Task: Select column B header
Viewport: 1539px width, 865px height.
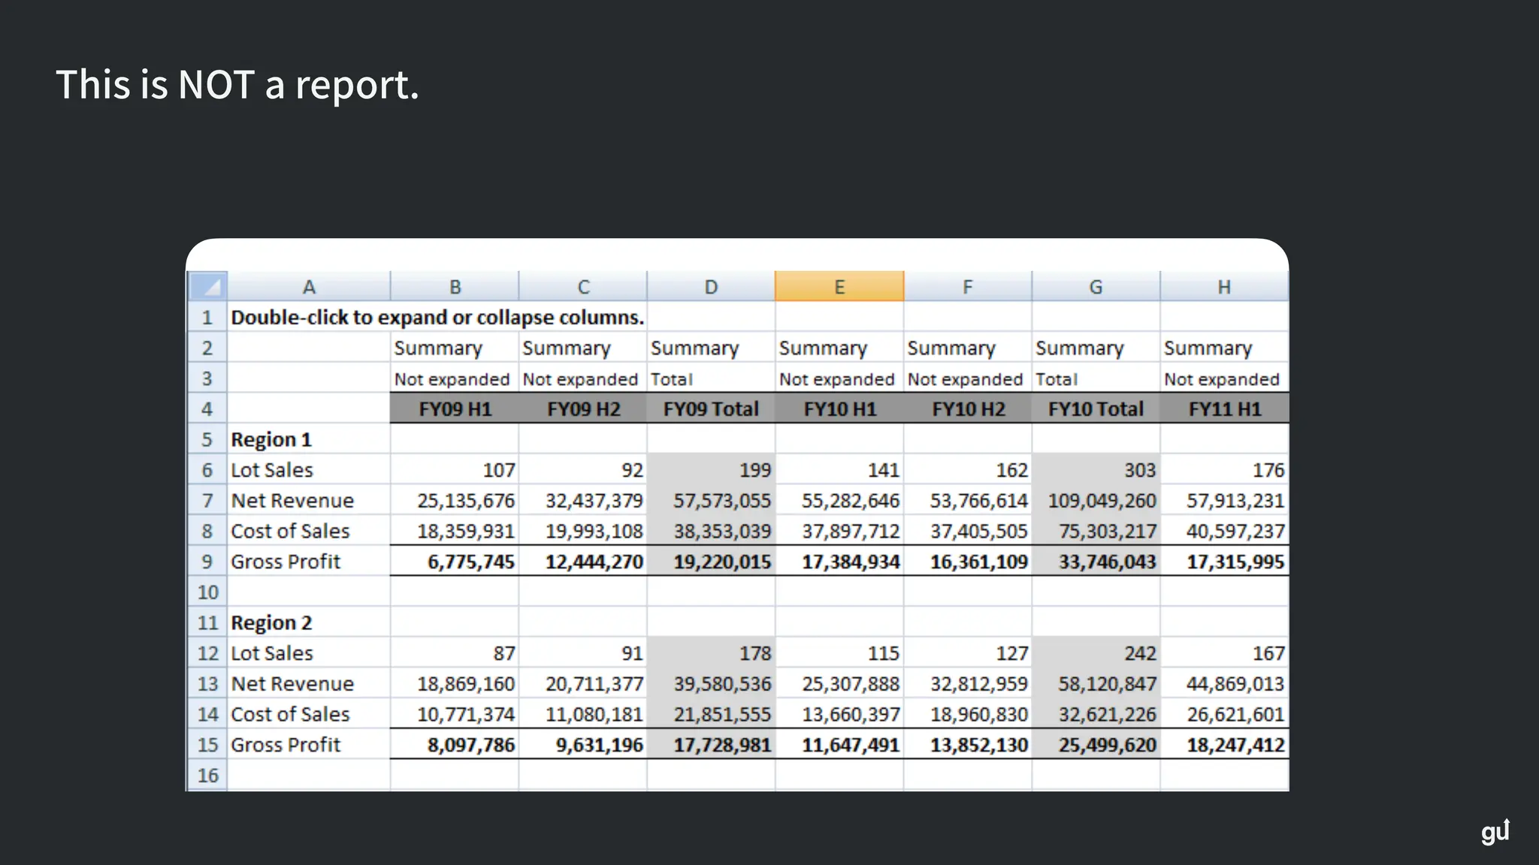Action: pyautogui.click(x=455, y=286)
